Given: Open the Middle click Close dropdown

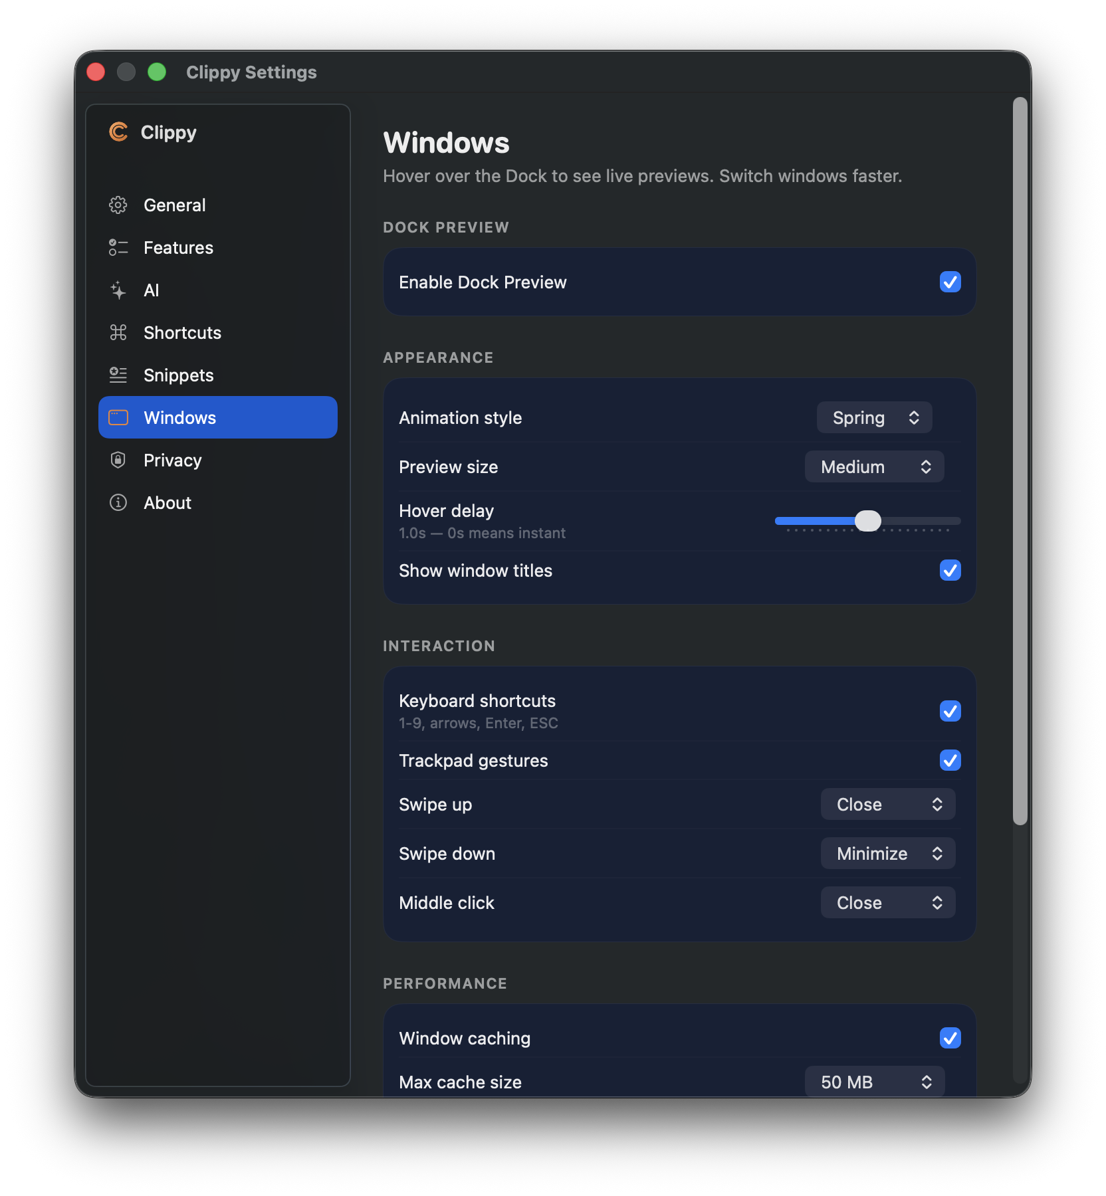Looking at the screenshot, I should [x=888, y=903].
